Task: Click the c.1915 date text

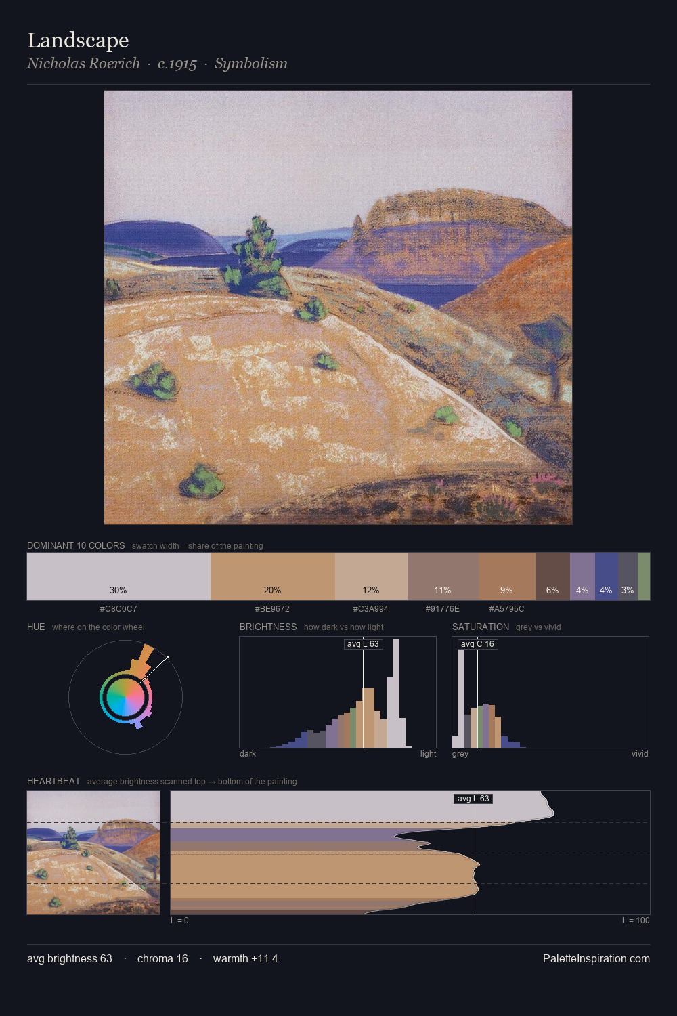Action: [x=177, y=64]
